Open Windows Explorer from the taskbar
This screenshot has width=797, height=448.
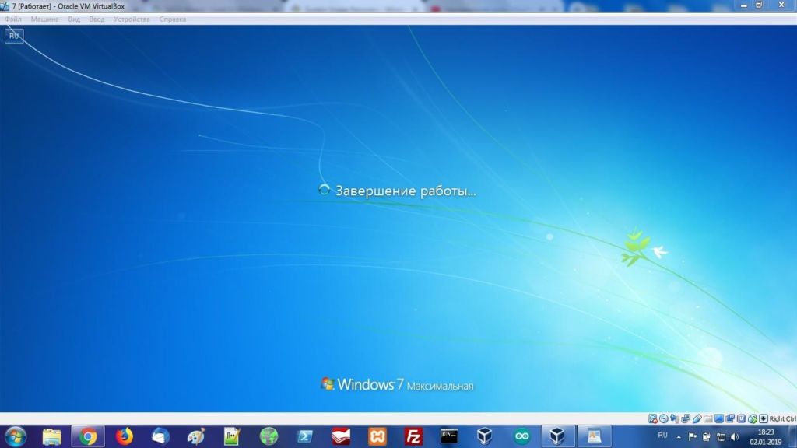click(51, 437)
